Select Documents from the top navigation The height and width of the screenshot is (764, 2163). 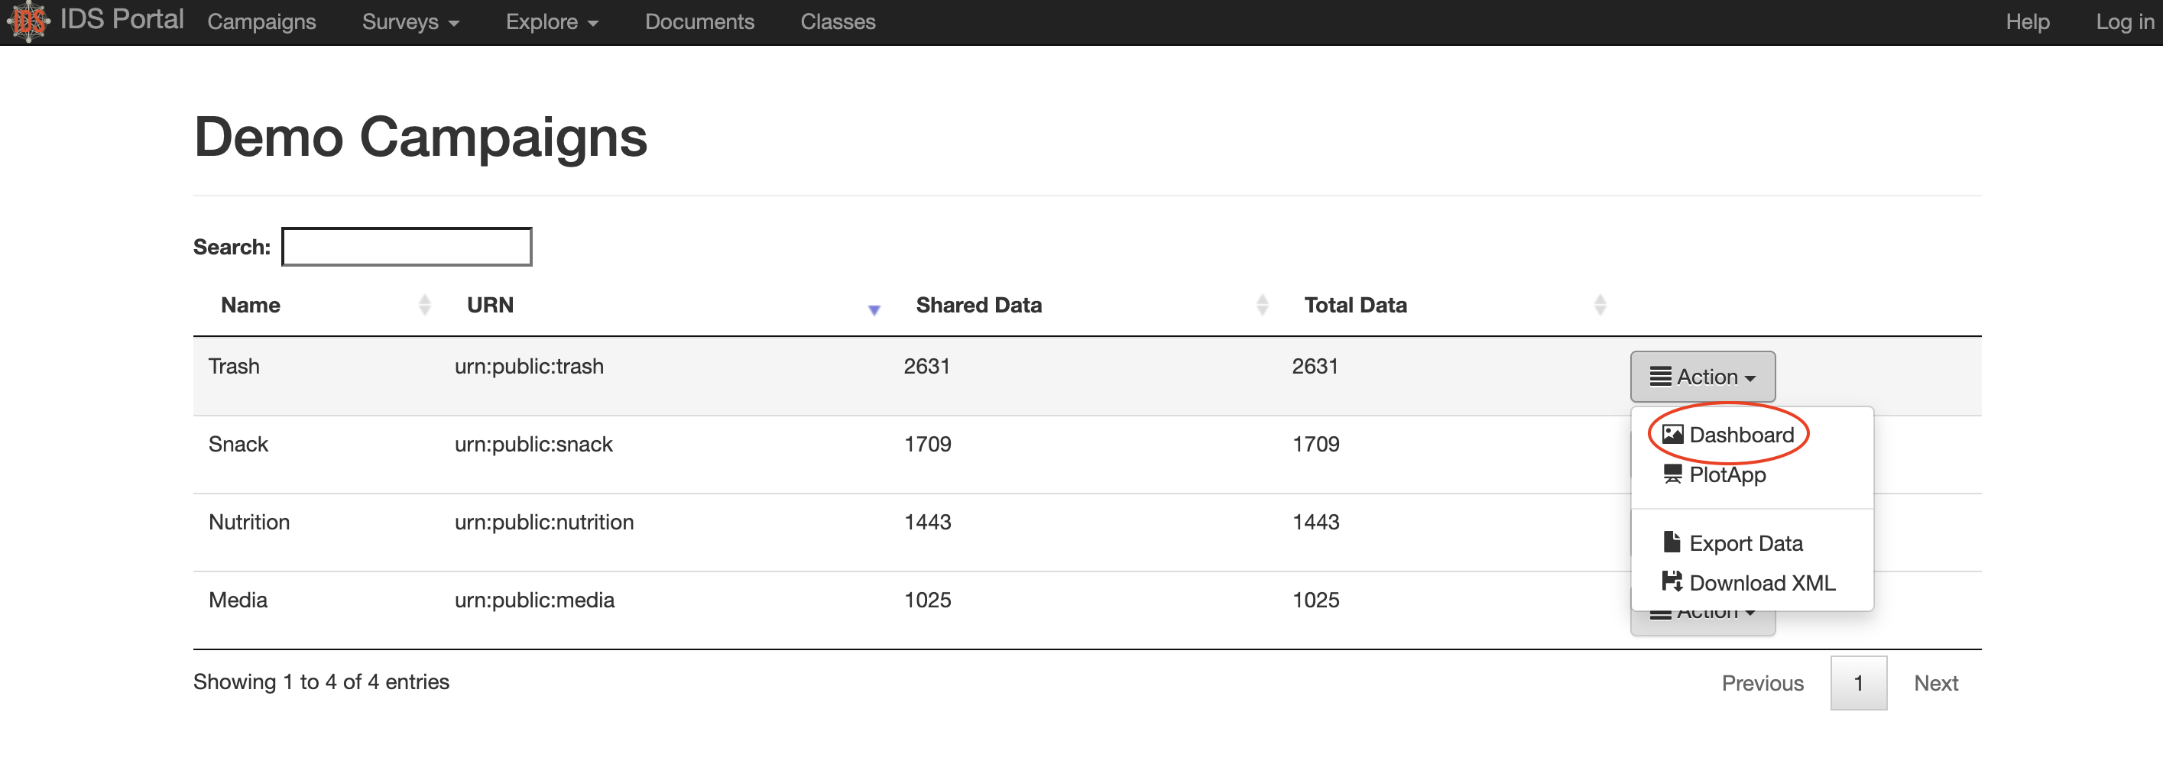click(699, 22)
